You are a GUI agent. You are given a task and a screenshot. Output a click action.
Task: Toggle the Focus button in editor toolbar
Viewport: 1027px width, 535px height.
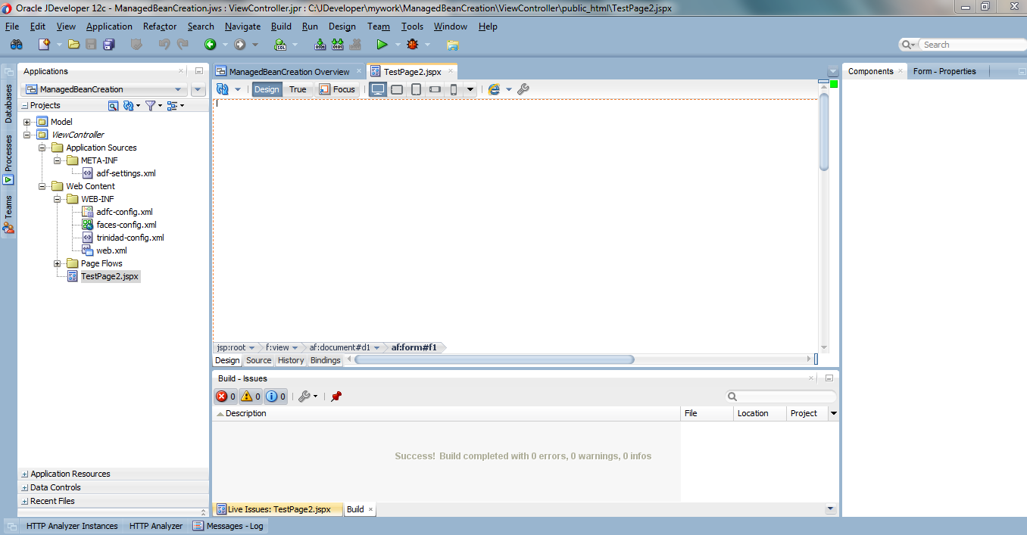pyautogui.click(x=337, y=89)
